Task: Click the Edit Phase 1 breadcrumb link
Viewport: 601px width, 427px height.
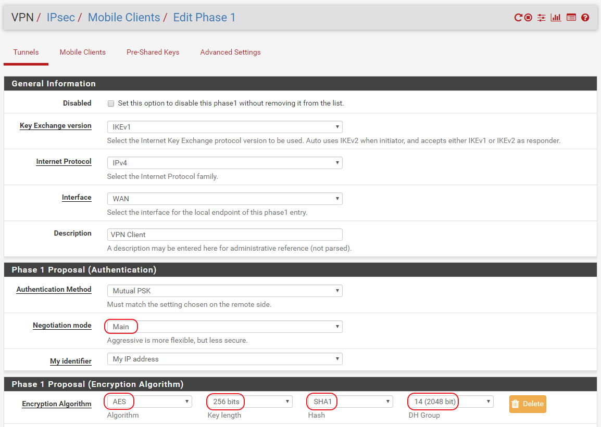Action: pos(204,17)
